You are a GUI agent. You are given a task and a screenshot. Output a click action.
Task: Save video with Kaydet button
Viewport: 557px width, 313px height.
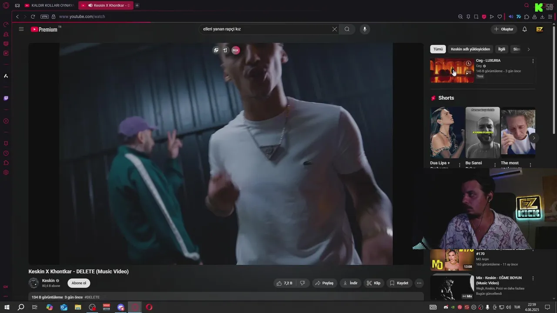399,283
